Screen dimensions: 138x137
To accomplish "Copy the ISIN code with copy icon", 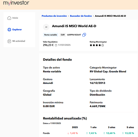I will [x=84, y=35].
